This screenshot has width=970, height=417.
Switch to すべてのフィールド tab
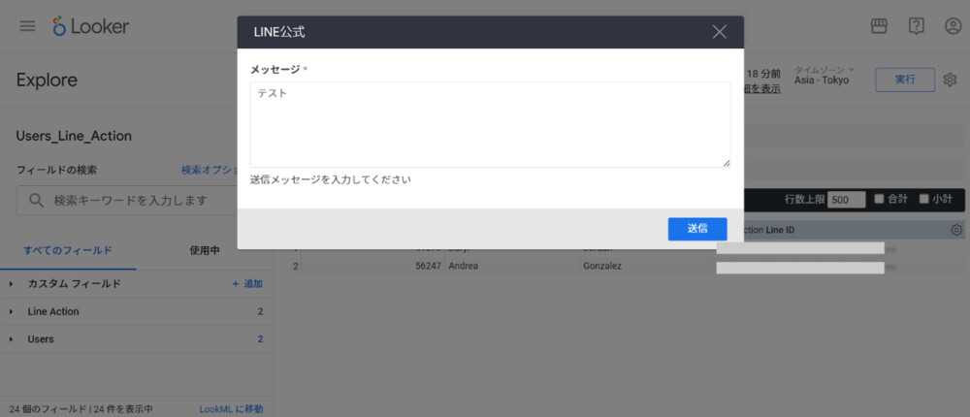tap(68, 250)
